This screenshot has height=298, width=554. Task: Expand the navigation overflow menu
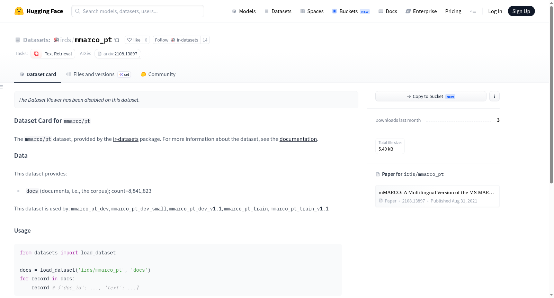point(473,11)
